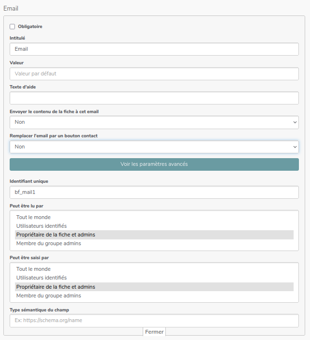
Task: Click the 'Obligatoire' label text
Action: pyautogui.click(x=30, y=27)
